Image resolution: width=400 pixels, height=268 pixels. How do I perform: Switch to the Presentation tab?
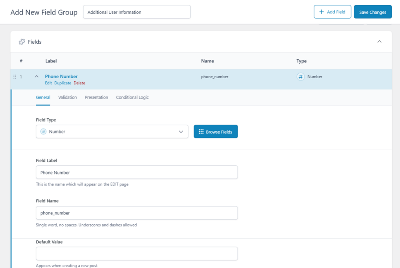pyautogui.click(x=96, y=97)
